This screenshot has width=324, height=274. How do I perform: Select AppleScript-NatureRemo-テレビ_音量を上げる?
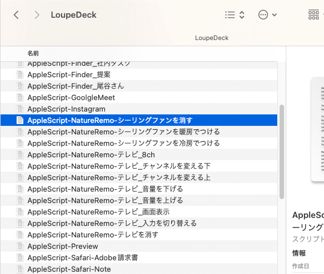pos(139,200)
